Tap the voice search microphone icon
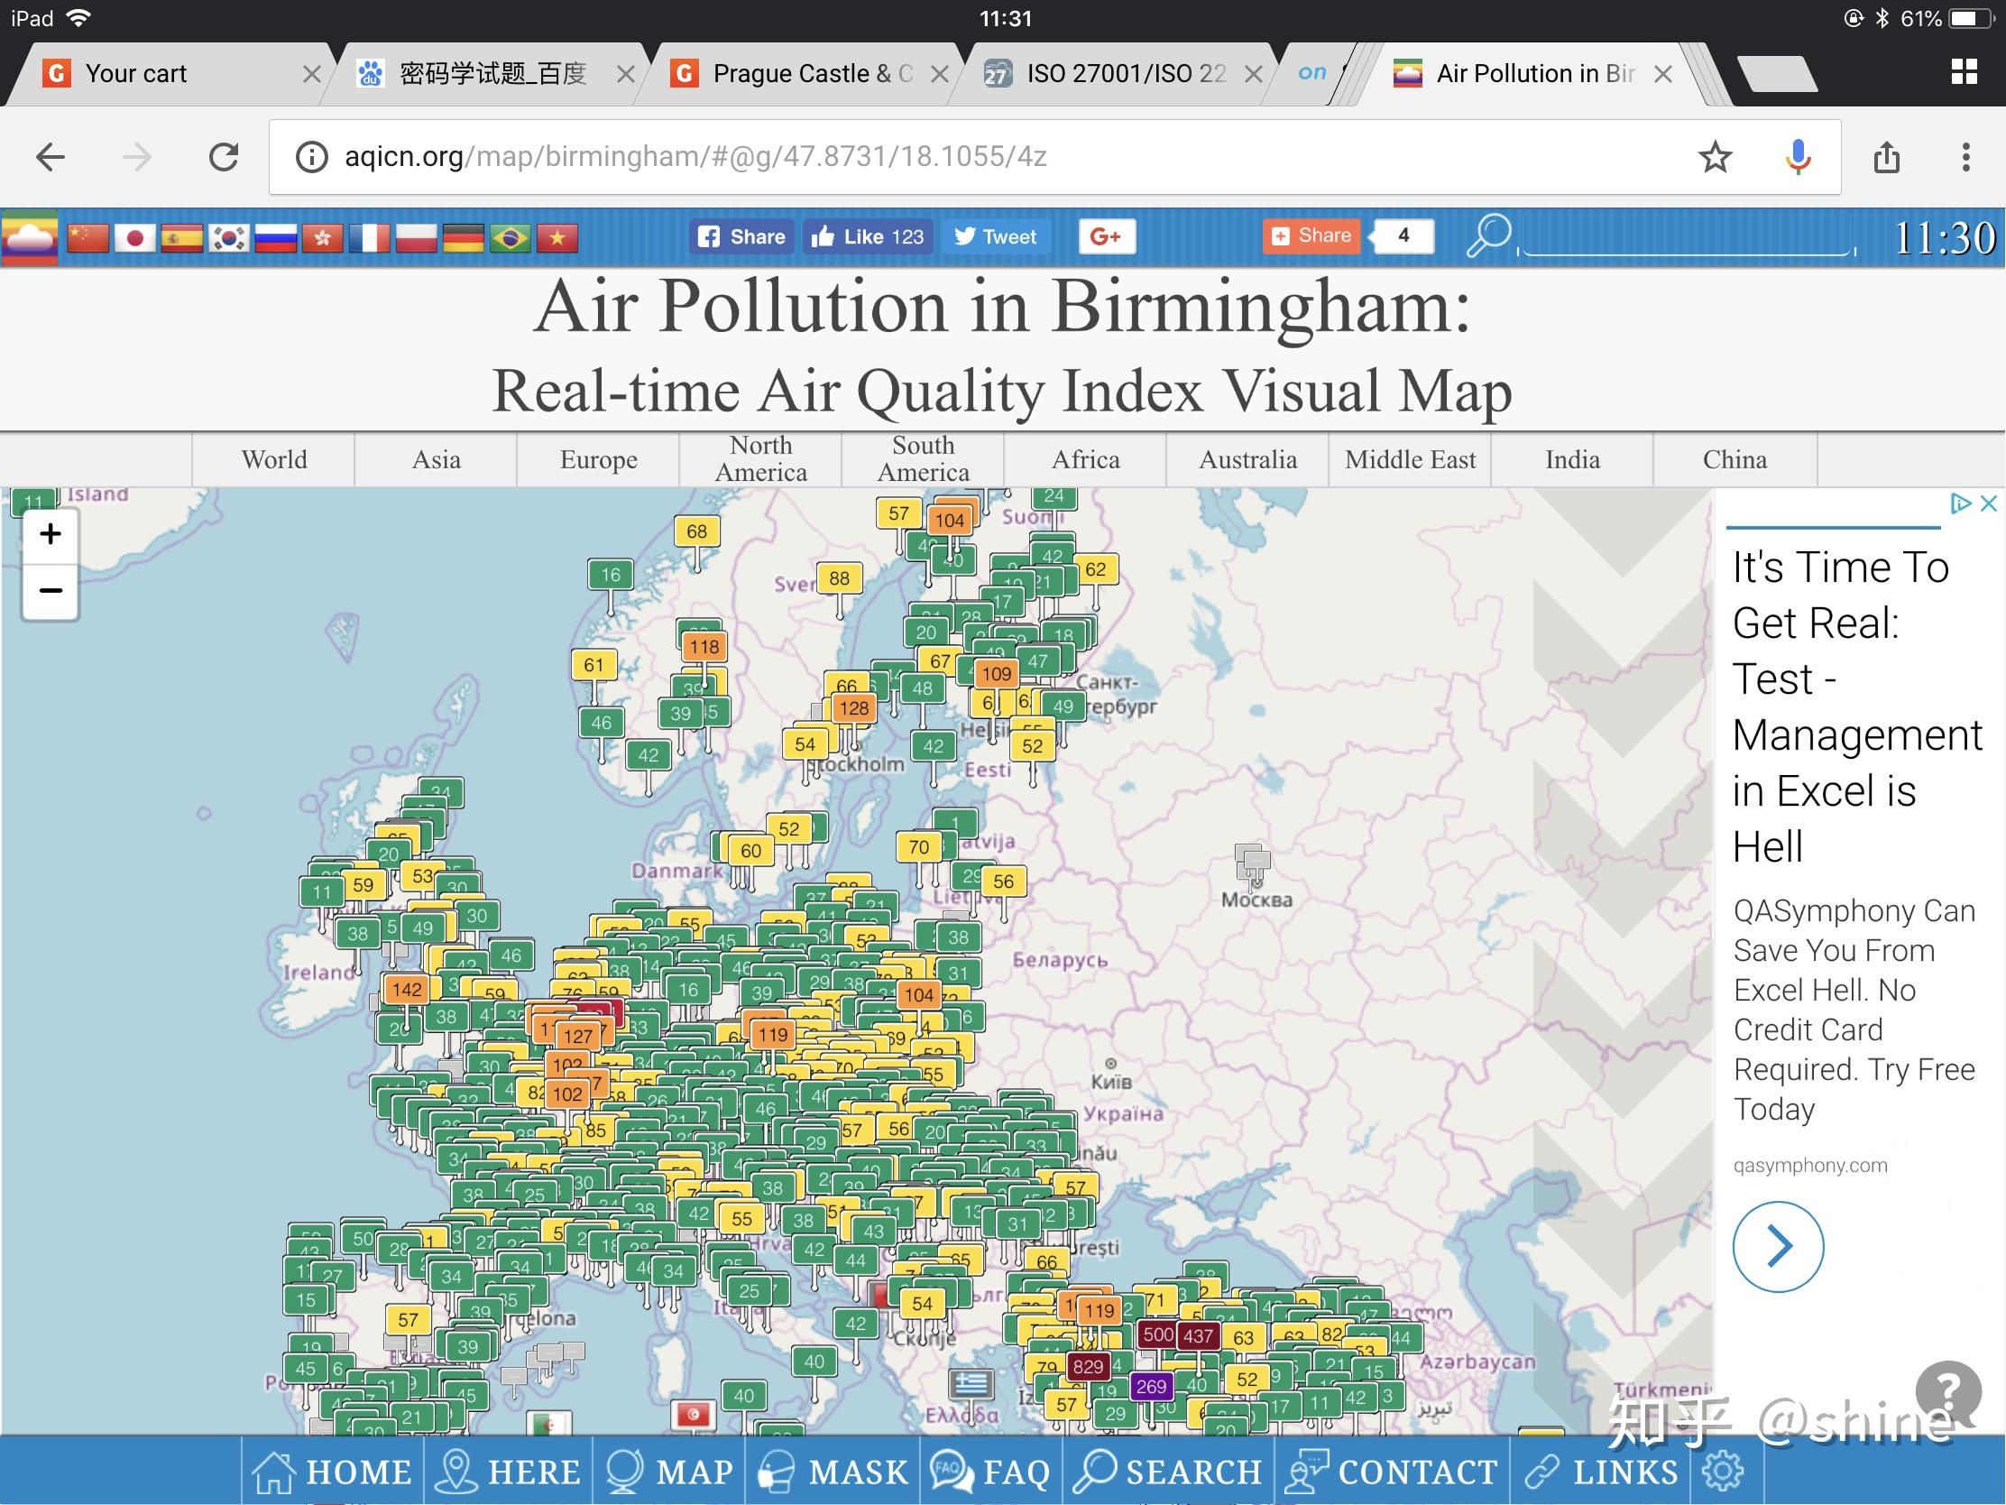This screenshot has width=2006, height=1505. tap(1798, 157)
